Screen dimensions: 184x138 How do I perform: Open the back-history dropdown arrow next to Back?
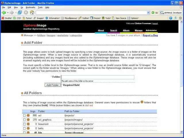click(x=8, y=13)
